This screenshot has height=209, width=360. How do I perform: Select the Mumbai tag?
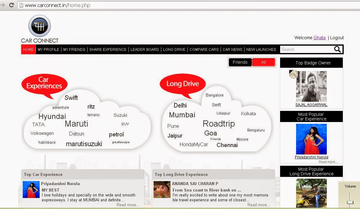point(182,115)
